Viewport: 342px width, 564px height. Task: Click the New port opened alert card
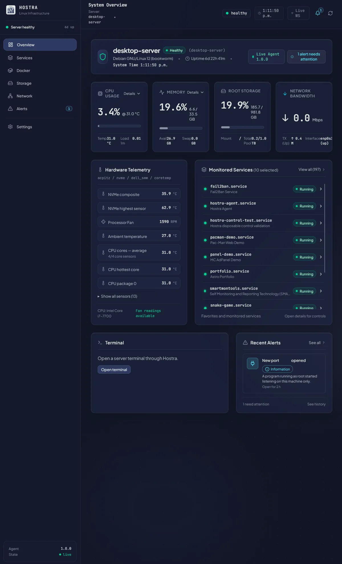(284, 373)
